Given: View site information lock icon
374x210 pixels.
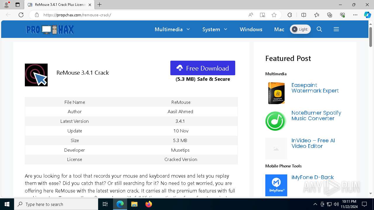Looking at the screenshot, I should pyautogui.click(x=37, y=15).
